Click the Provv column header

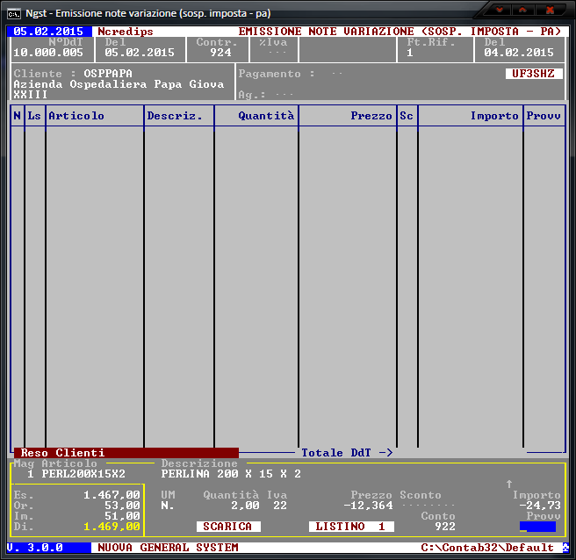(x=544, y=116)
